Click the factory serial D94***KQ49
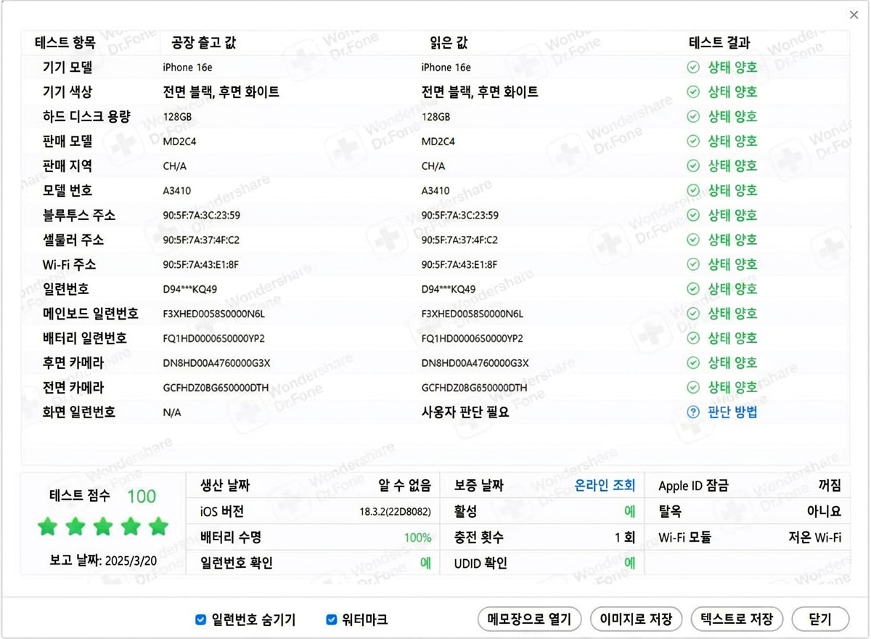Screen dimensions: 871x639 190,290
